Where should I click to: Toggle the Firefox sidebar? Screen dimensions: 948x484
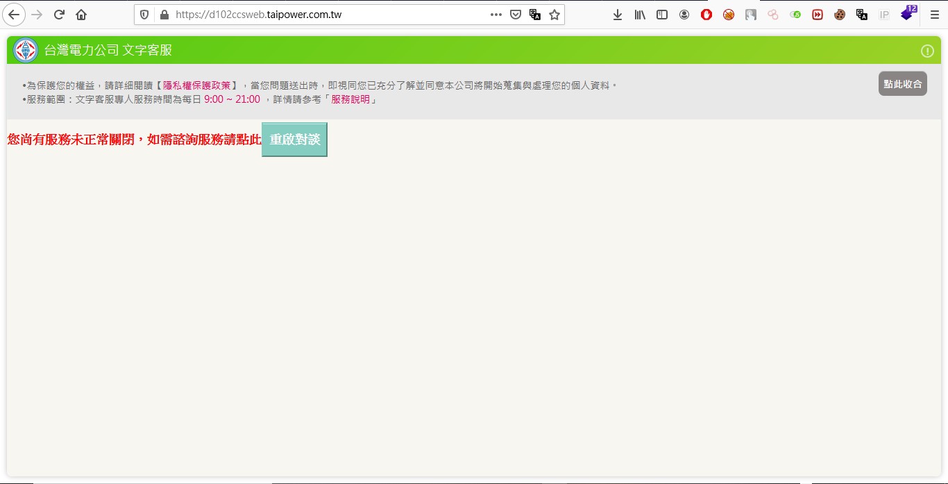pos(662,15)
